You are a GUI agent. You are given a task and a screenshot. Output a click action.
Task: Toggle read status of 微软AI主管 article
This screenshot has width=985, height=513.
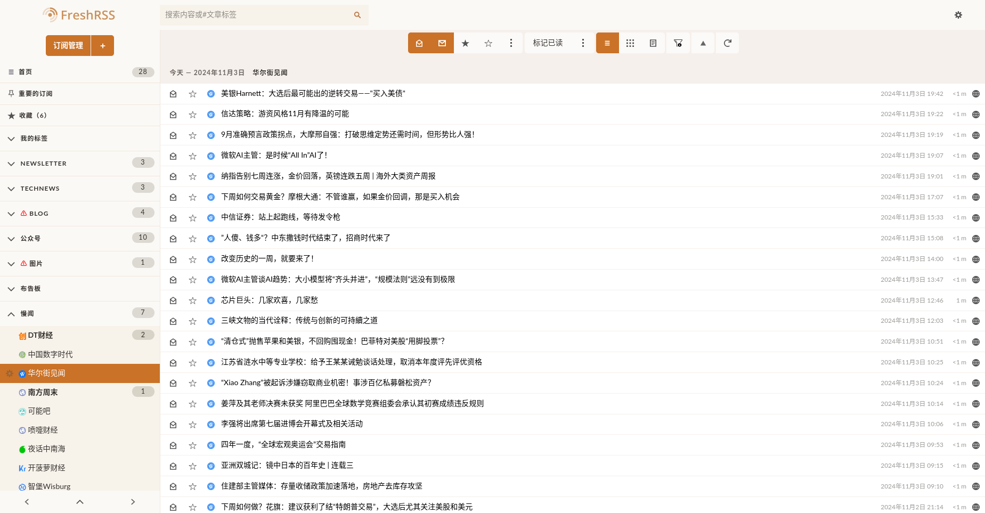click(173, 156)
